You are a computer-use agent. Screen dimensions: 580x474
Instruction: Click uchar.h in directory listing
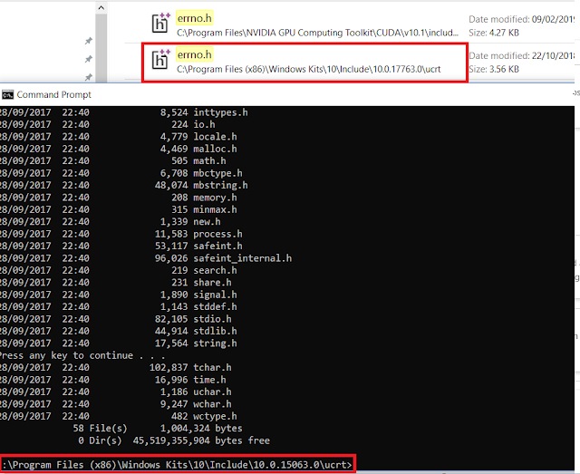(212, 392)
